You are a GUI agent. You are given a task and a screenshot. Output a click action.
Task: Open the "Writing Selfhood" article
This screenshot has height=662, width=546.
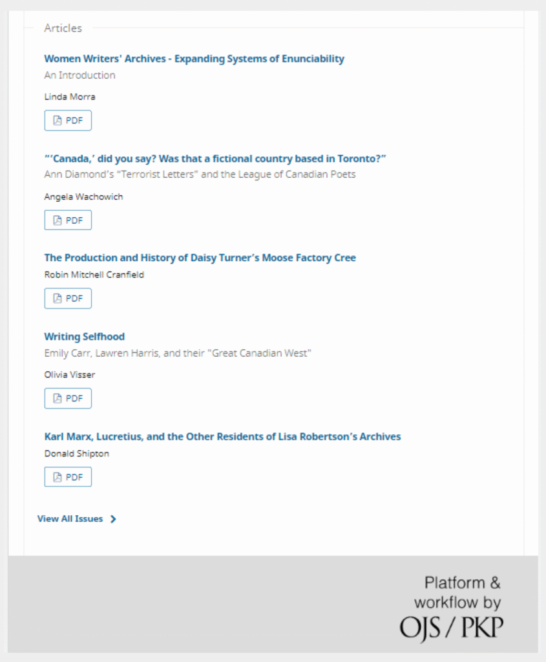pos(84,337)
